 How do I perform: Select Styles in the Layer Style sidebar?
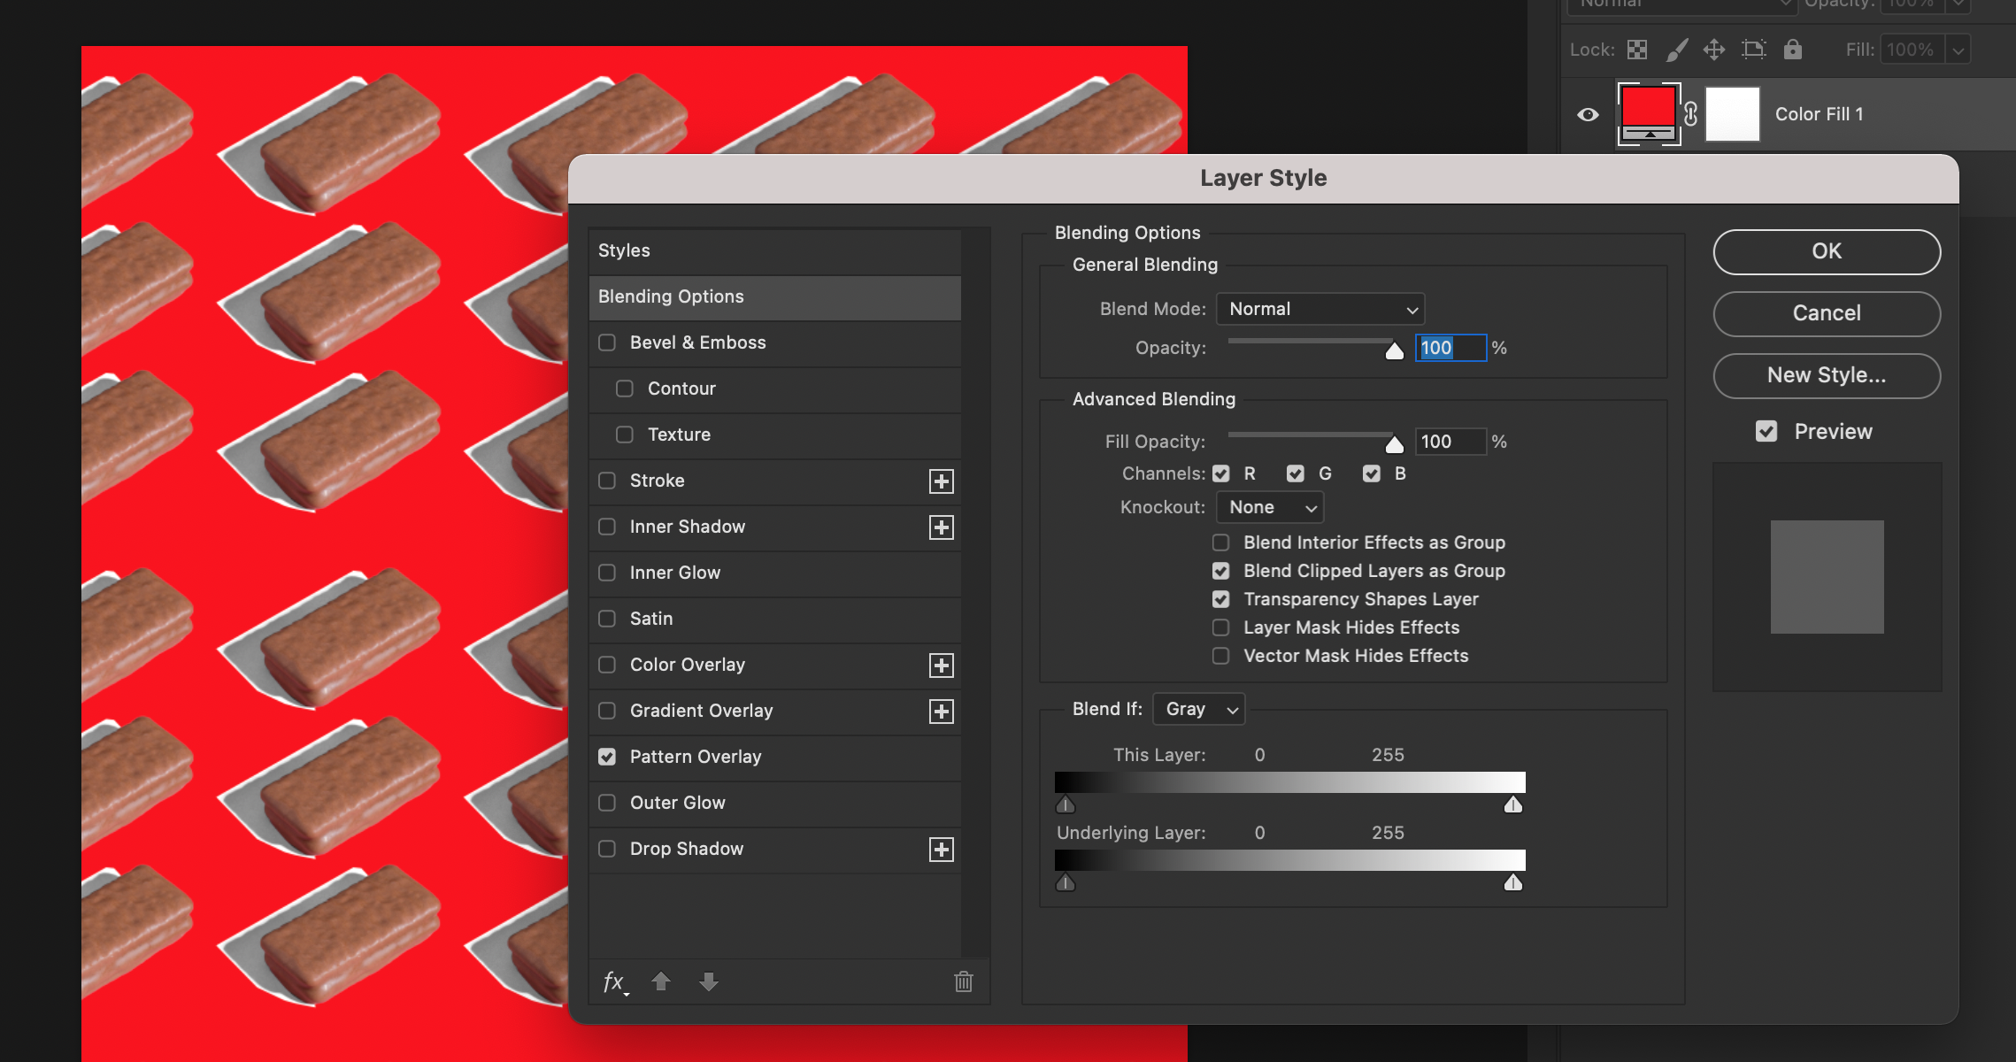pyautogui.click(x=624, y=250)
